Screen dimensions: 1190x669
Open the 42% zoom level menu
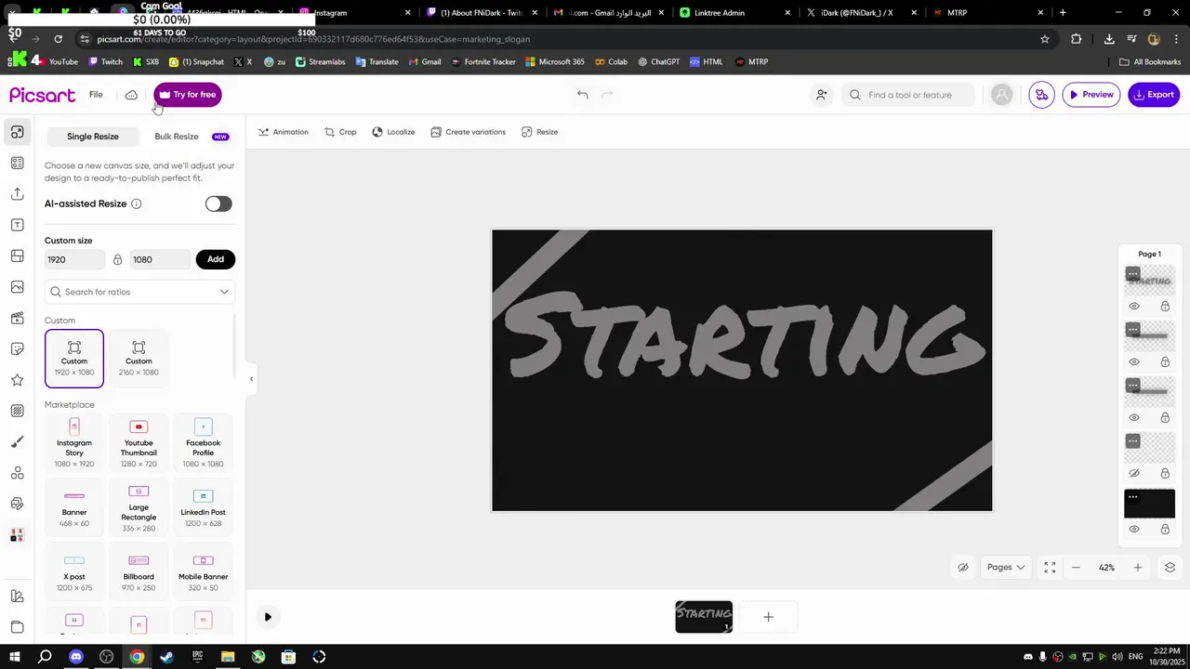(1106, 568)
